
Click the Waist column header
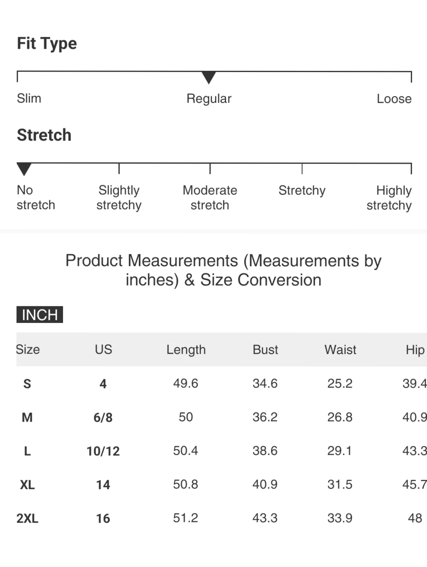point(340,350)
